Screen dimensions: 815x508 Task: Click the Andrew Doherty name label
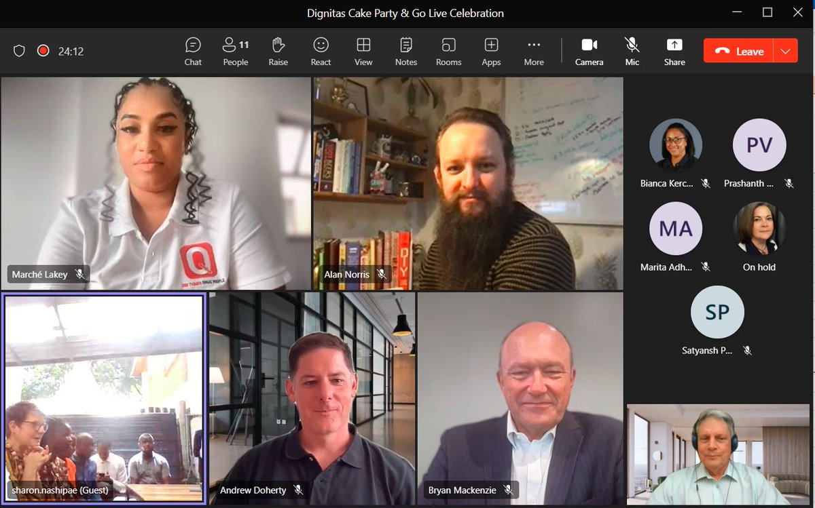253,490
